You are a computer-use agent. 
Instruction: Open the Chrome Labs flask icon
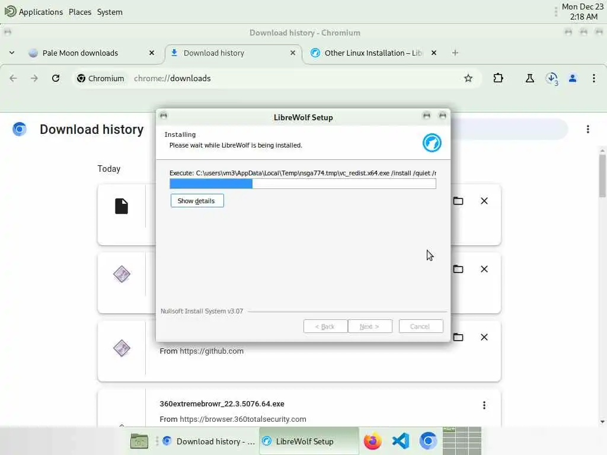(529, 78)
